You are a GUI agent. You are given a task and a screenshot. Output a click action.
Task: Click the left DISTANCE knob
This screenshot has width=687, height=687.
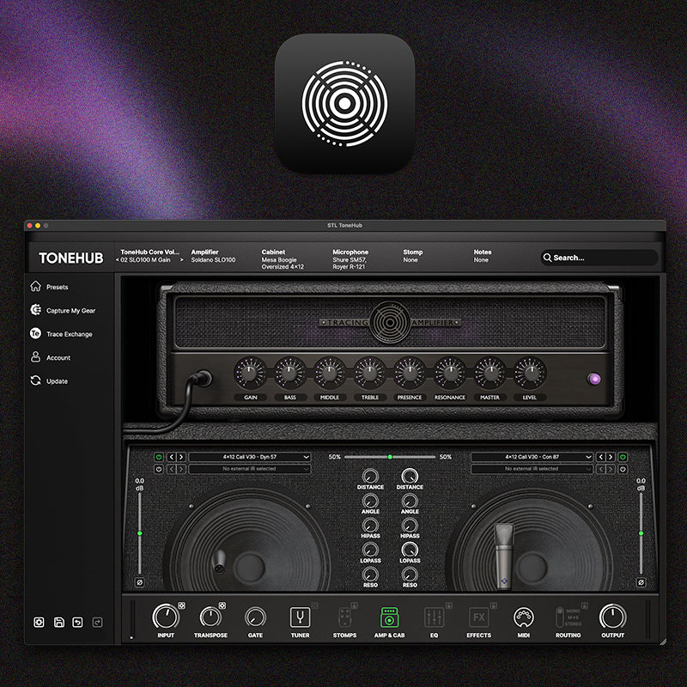tap(370, 476)
